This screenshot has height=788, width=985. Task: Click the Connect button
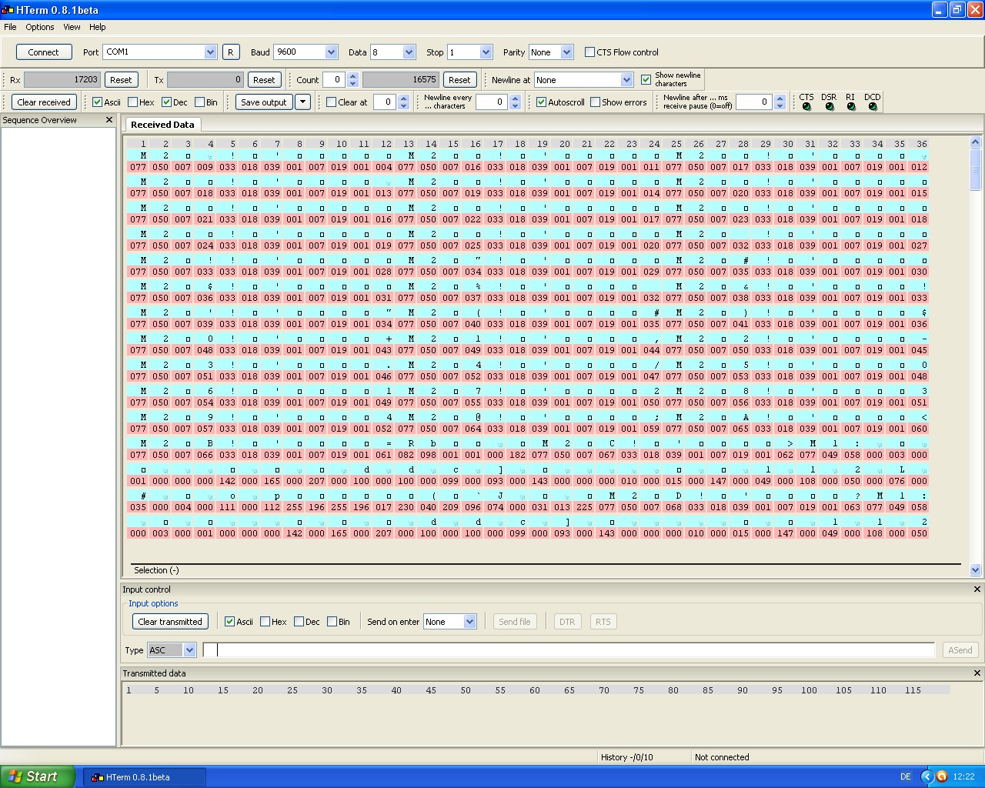pos(43,52)
